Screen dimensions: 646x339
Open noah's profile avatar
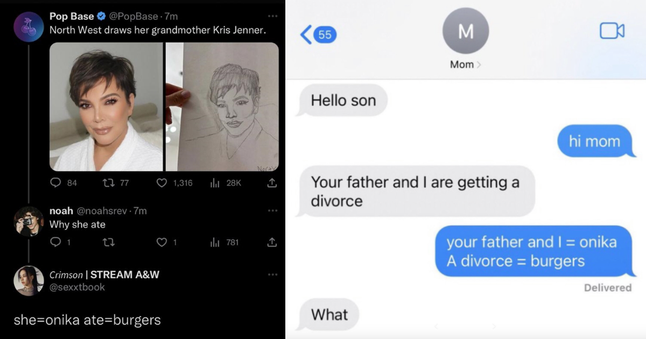pos(29,221)
